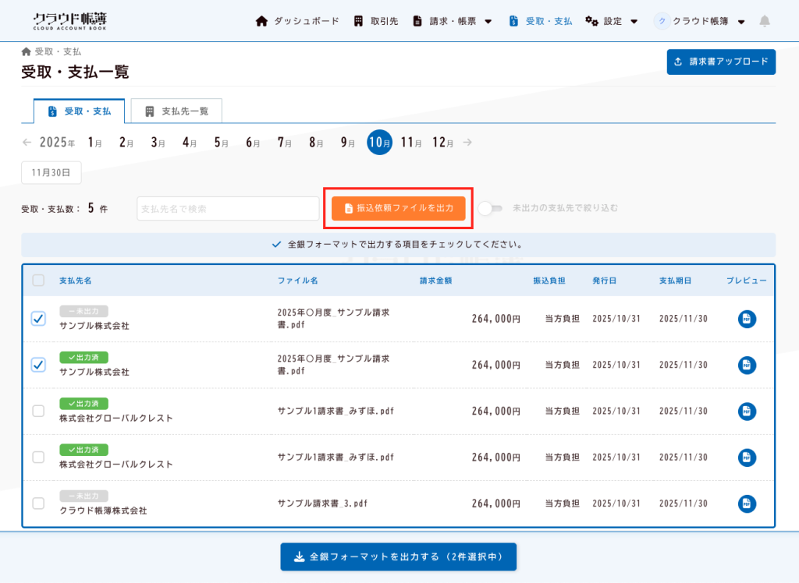Screen dimensions: 799x583
Task: Preview PDF for サンプル請求書 in third row
Action: [747, 411]
